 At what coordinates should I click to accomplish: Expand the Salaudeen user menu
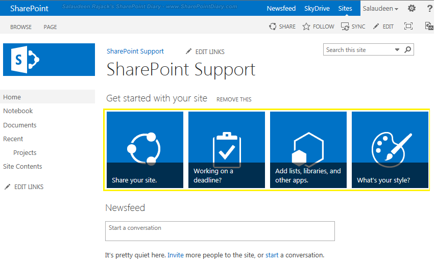click(380, 9)
